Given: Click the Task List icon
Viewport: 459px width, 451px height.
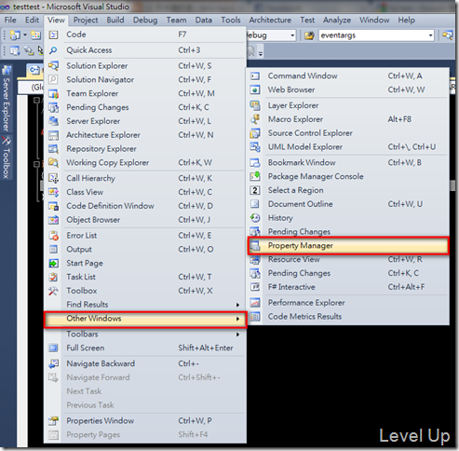Looking at the screenshot, I should (53, 277).
